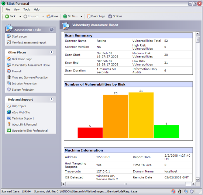The height and width of the screenshot is (195, 203).
Task: Click the report scroll up arrow
Action: (x=197, y=34)
